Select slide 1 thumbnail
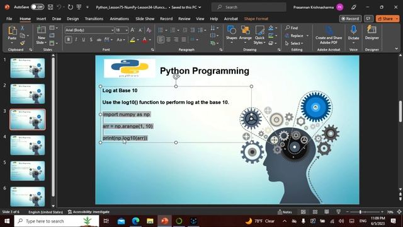Viewport: 403px width, 227px height. (28, 68)
